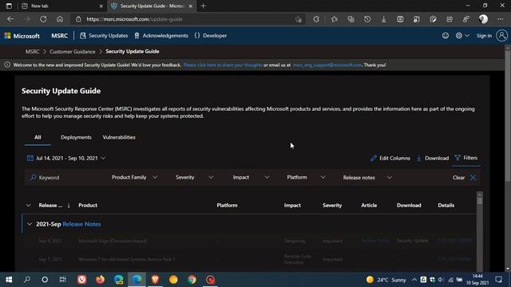Open Windows Start menu
Screen dimensions: 511x287
[9, 280]
